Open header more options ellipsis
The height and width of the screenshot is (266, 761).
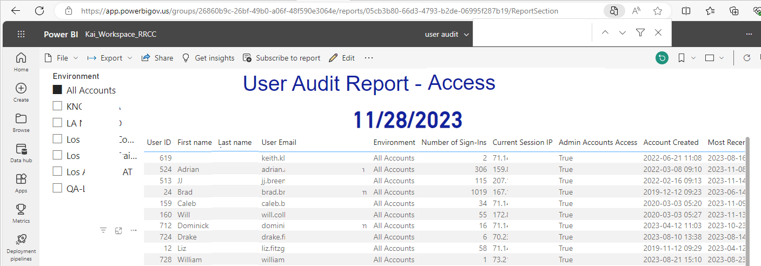[x=749, y=34]
